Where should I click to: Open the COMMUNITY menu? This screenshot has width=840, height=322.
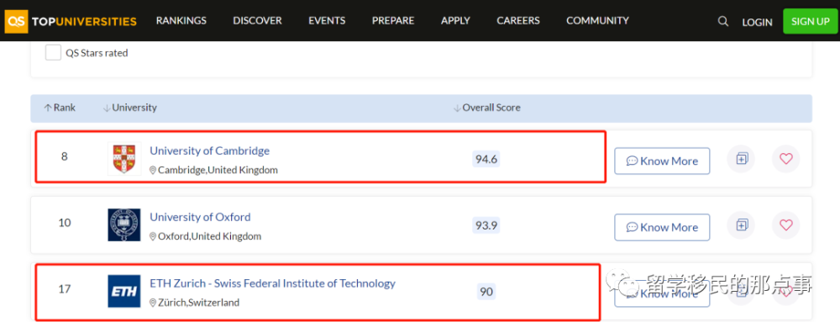tap(597, 20)
